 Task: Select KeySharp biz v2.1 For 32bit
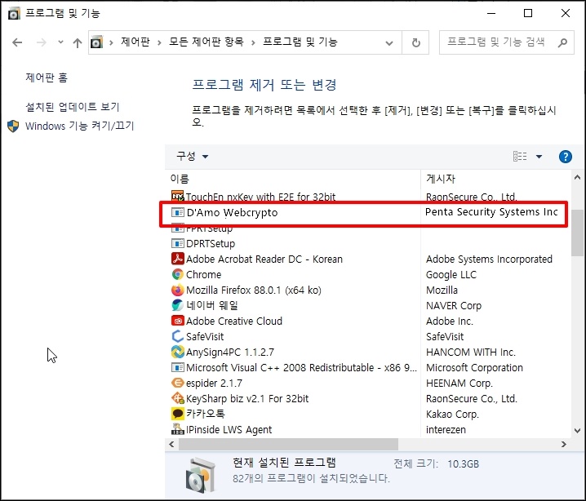pos(247,399)
